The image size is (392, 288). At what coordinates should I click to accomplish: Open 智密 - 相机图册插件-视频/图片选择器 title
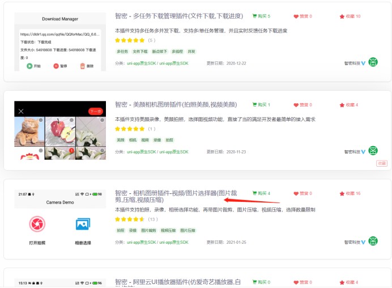tap(176, 196)
